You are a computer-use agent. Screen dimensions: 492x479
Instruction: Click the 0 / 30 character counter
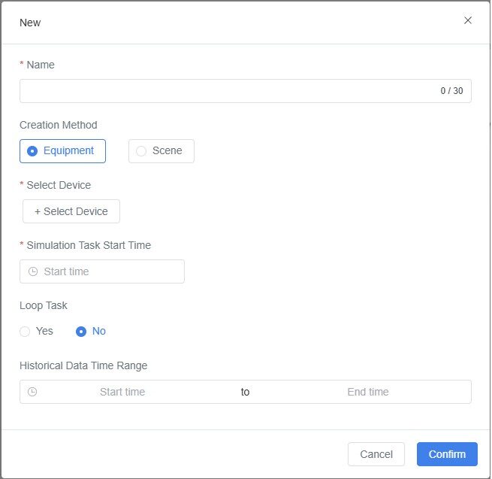(x=451, y=91)
